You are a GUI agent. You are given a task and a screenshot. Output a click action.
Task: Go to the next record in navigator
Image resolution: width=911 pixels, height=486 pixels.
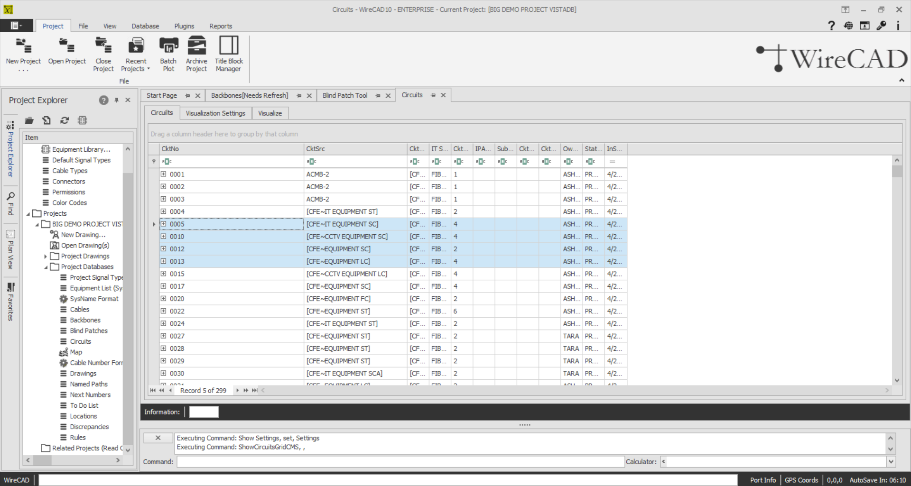pos(237,390)
